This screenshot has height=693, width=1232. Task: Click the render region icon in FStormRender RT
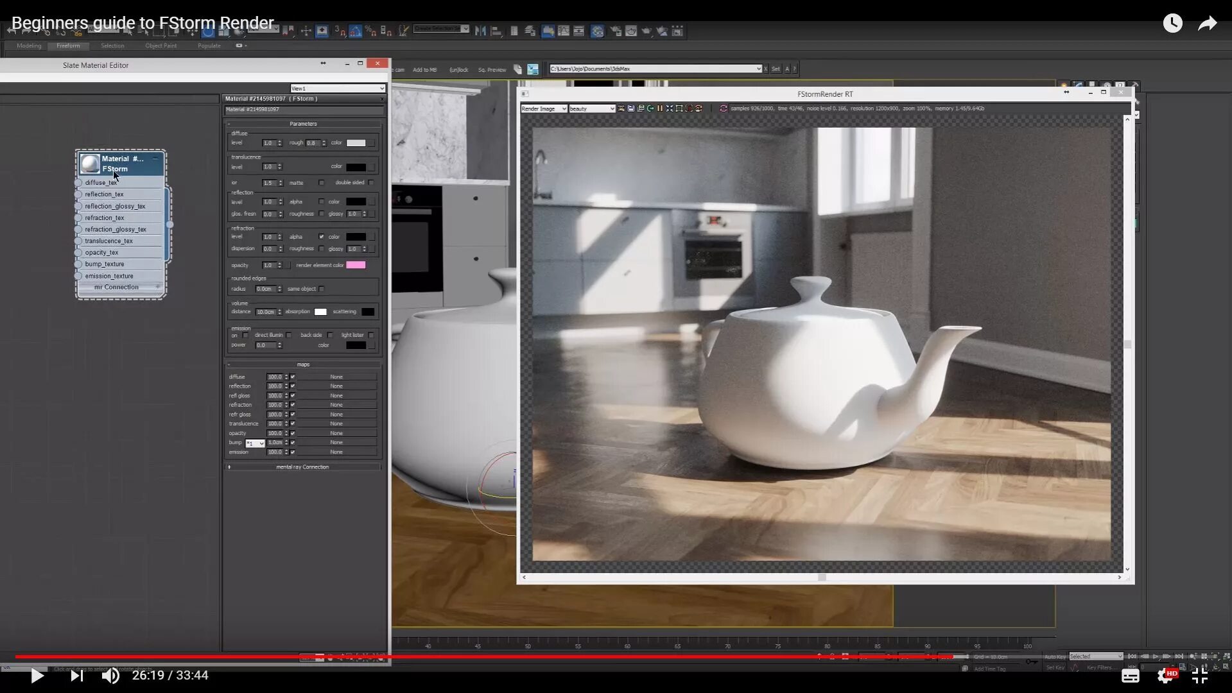[x=679, y=108]
